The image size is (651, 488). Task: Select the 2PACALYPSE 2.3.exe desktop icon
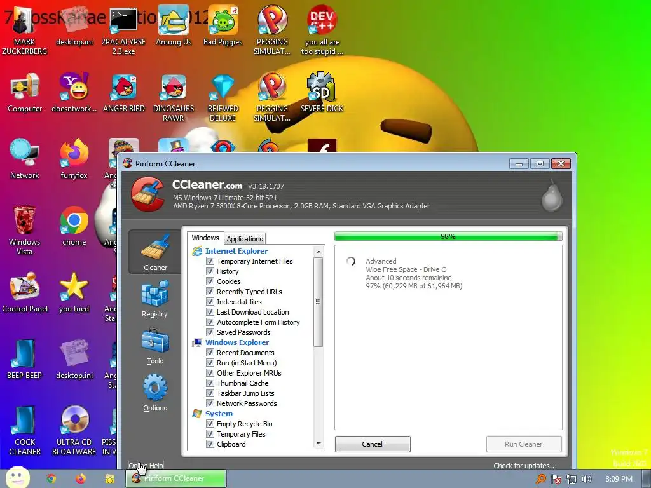click(x=123, y=30)
